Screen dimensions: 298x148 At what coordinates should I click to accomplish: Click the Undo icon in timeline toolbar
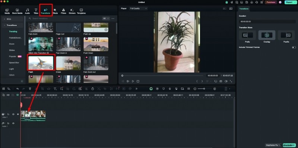(x=18, y=89)
